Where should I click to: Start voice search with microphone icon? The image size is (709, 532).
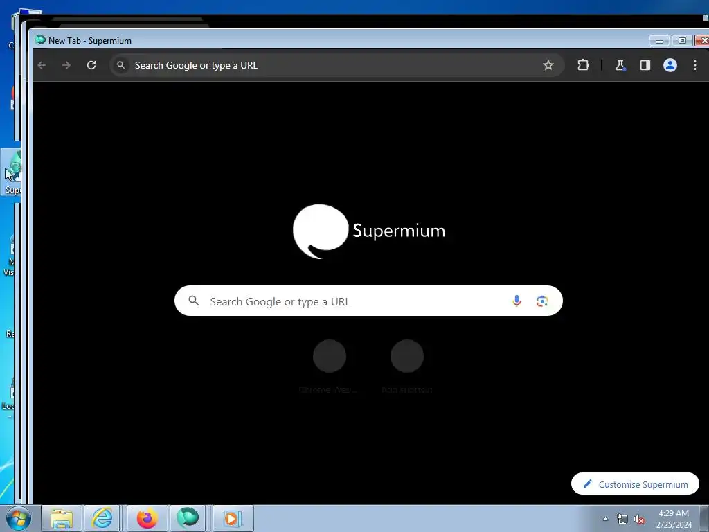[x=517, y=301]
